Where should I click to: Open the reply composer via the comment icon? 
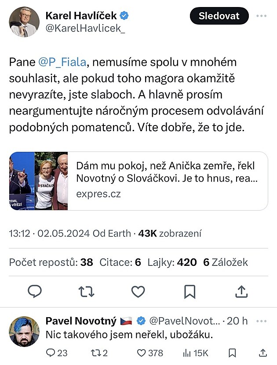(35, 291)
